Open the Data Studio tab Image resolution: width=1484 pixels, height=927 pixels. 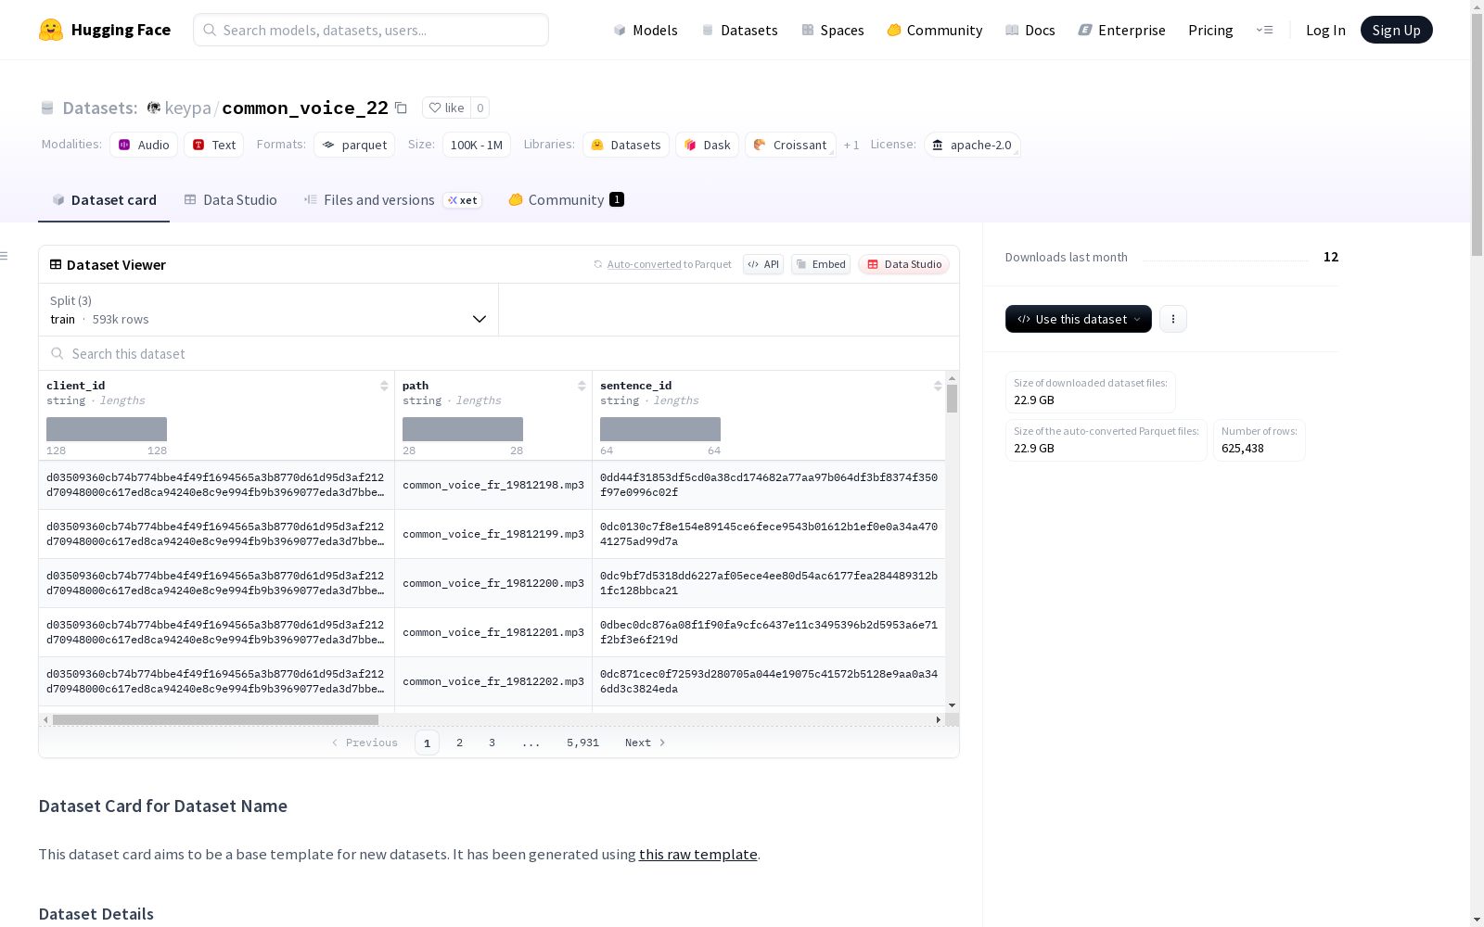[230, 199]
